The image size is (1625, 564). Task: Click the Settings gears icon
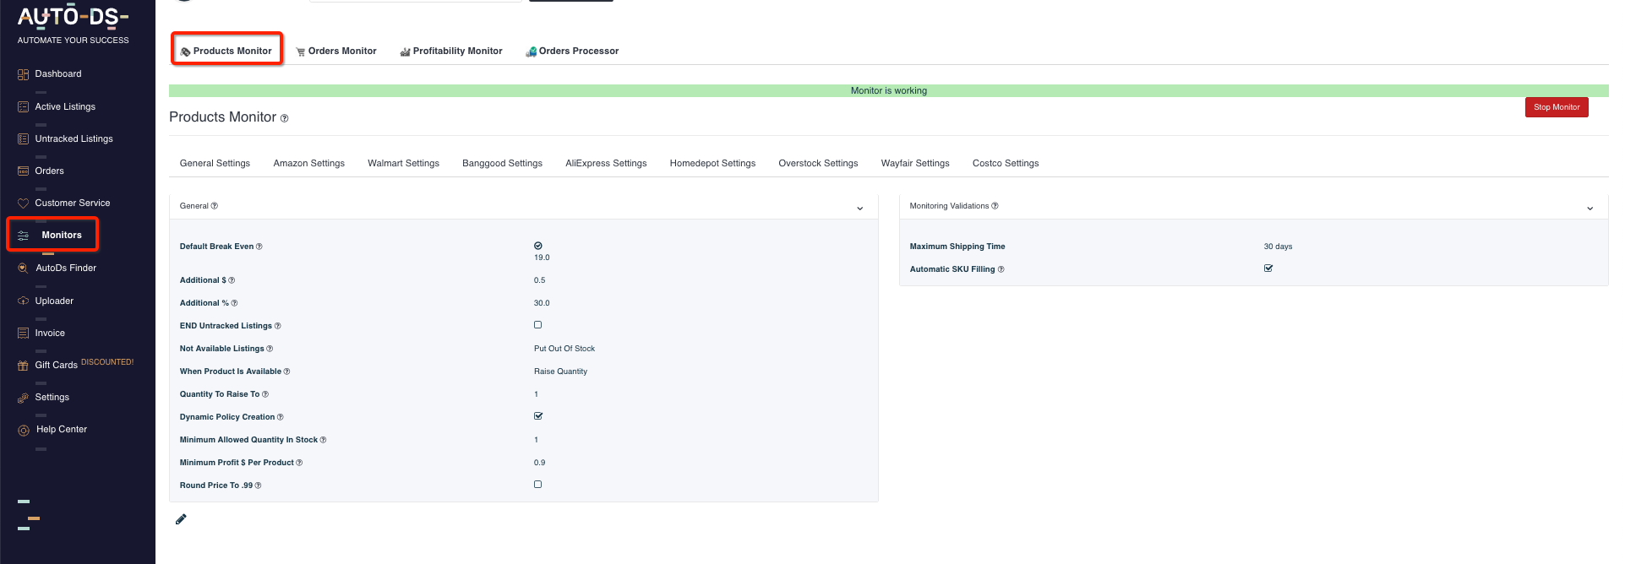(23, 398)
